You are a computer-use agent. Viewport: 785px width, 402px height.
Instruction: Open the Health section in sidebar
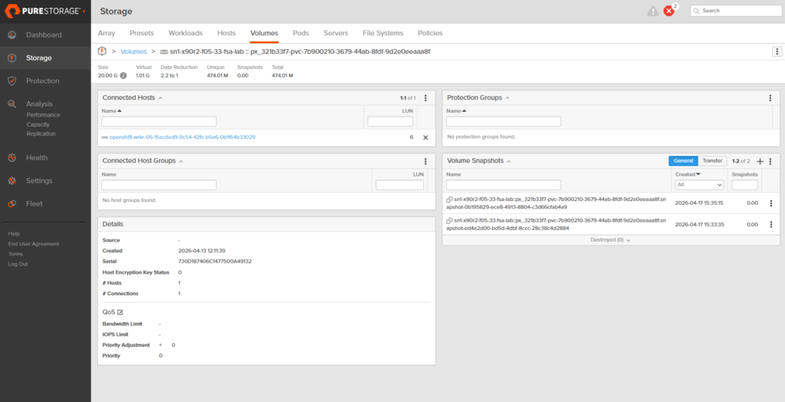coord(37,157)
